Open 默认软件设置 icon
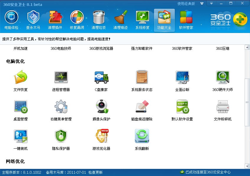250x176 pixels. pos(182,110)
